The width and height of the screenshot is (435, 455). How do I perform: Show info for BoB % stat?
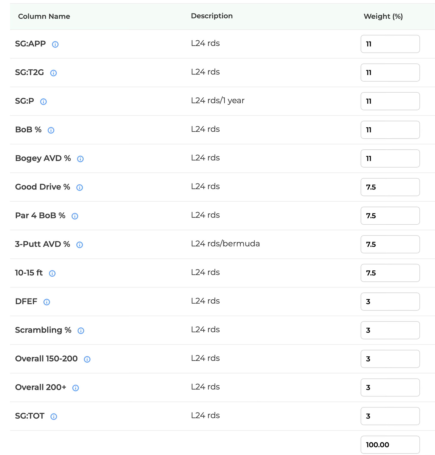pos(51,130)
